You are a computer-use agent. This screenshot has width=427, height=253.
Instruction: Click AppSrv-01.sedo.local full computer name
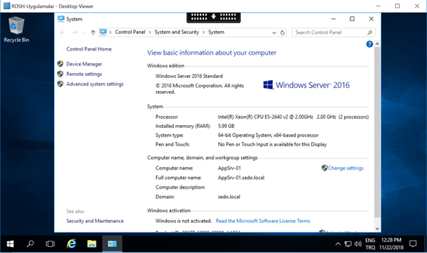point(241,178)
